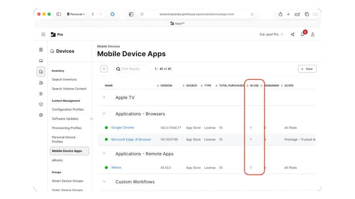The height and width of the screenshot is (199, 355).
Task: Sort by the SOURCE column header
Action: pyautogui.click(x=192, y=85)
